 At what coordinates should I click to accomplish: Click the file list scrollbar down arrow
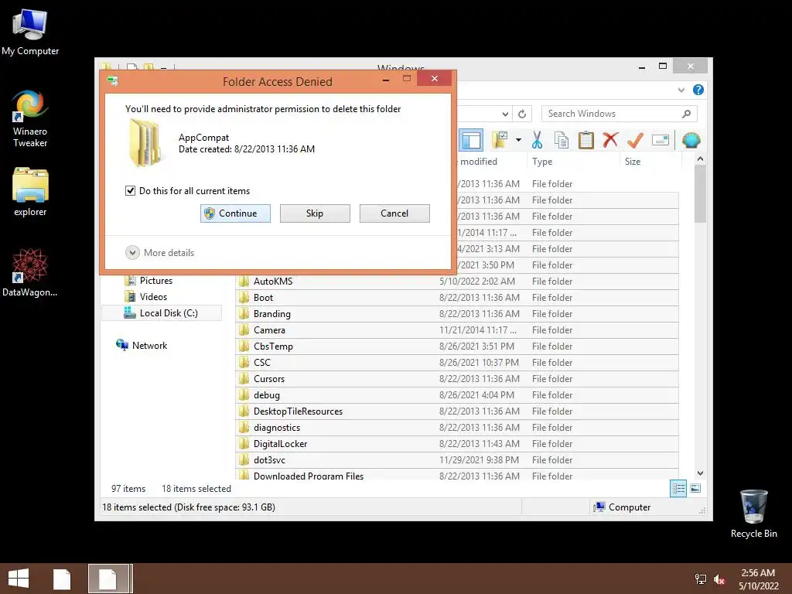tap(700, 473)
